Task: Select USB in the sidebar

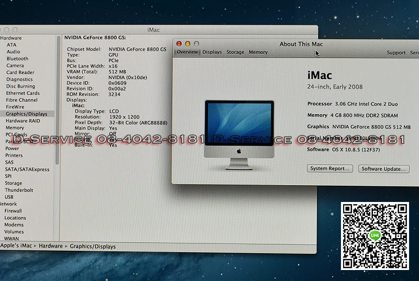Action: tap(9, 197)
